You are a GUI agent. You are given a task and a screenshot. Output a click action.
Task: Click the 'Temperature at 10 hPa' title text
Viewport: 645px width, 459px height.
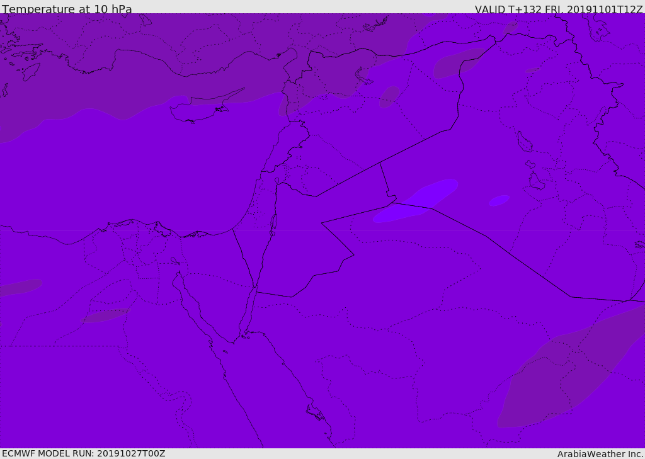pos(67,9)
